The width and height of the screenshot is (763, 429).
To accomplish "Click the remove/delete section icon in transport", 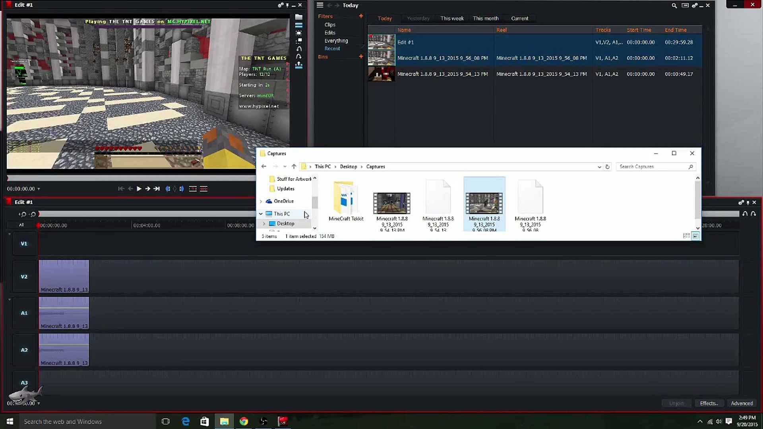I will [203, 189].
